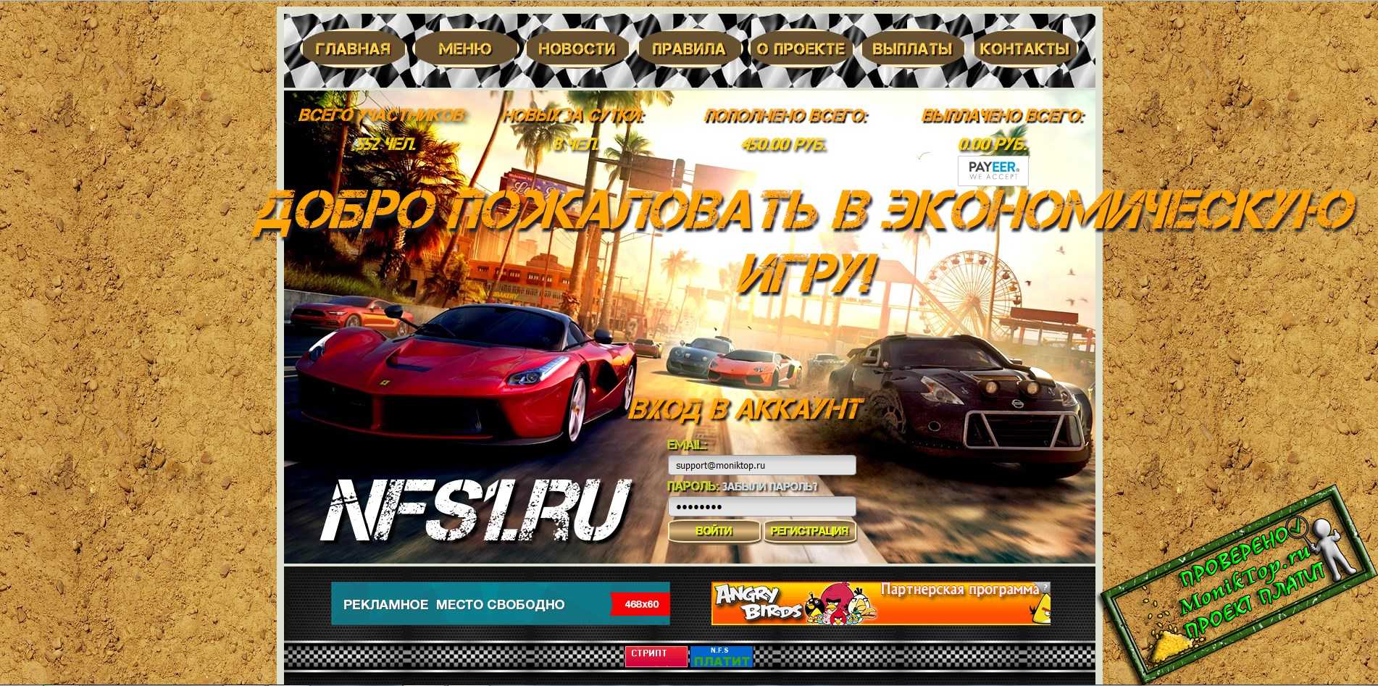
Task: Click the Payeer 'We Accept' badge
Action: pyautogui.click(x=993, y=170)
